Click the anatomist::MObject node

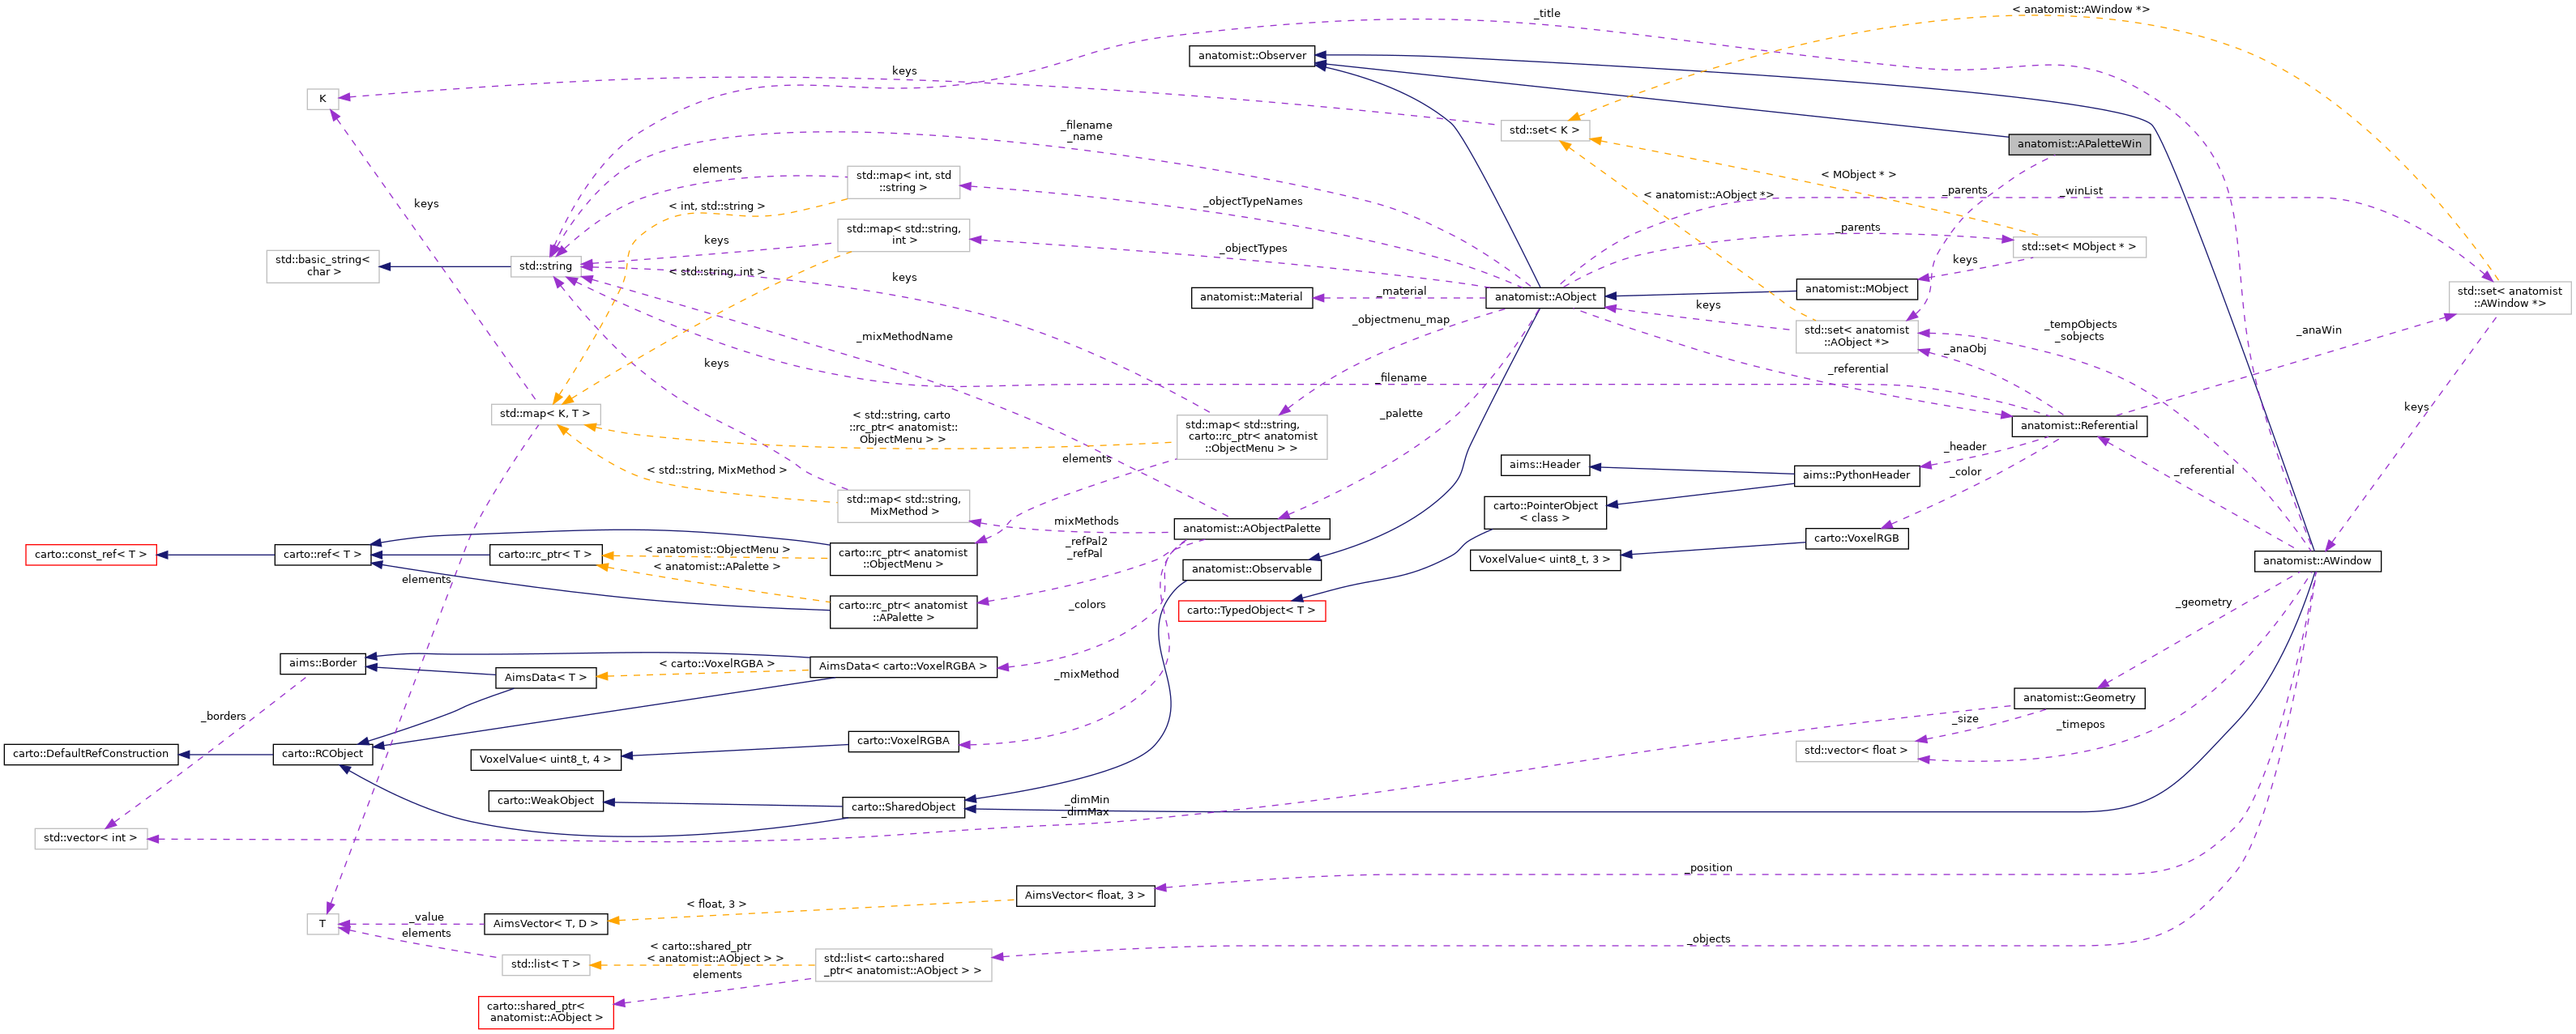(1857, 290)
